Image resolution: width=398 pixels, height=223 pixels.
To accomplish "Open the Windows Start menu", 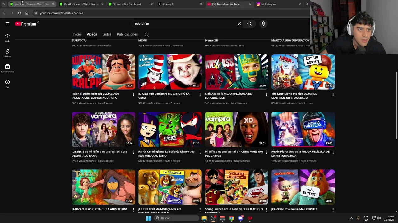I will pos(148,218).
